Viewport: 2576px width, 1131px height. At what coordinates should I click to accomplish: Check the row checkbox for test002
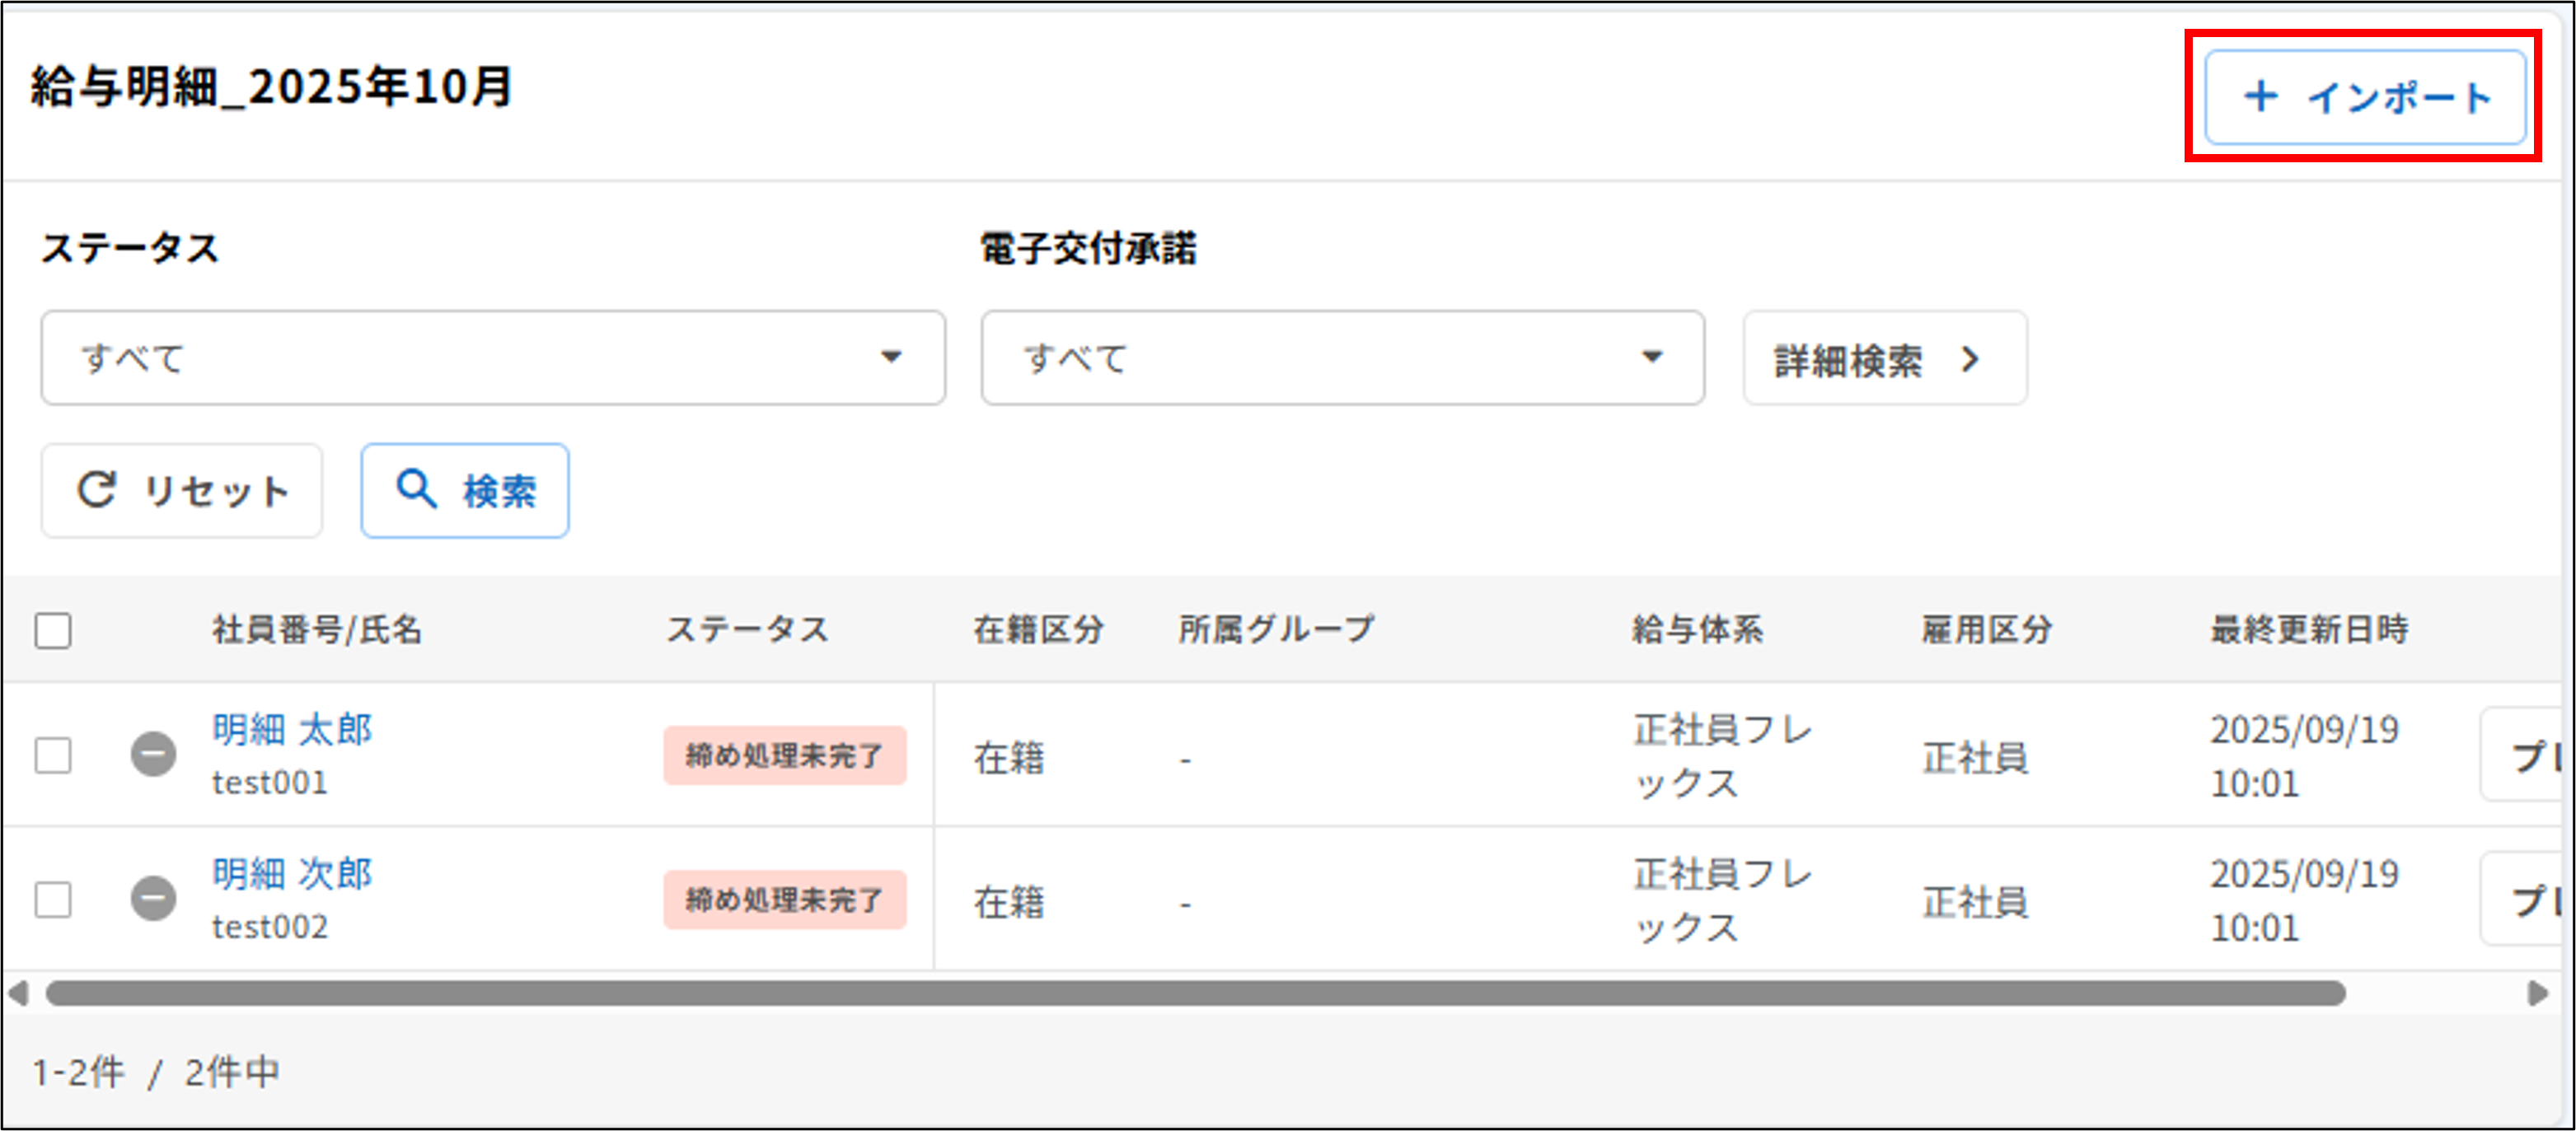[x=53, y=899]
